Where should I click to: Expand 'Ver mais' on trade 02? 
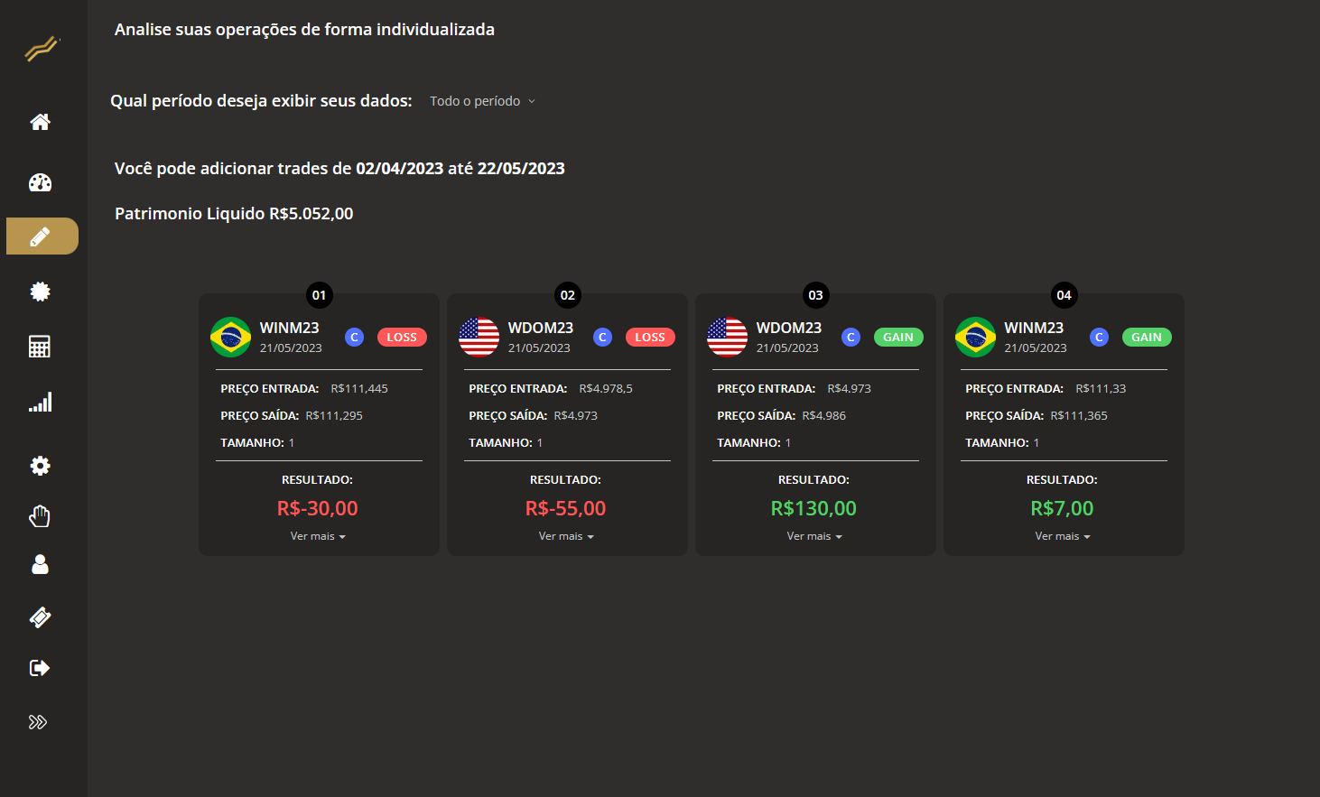(x=566, y=536)
